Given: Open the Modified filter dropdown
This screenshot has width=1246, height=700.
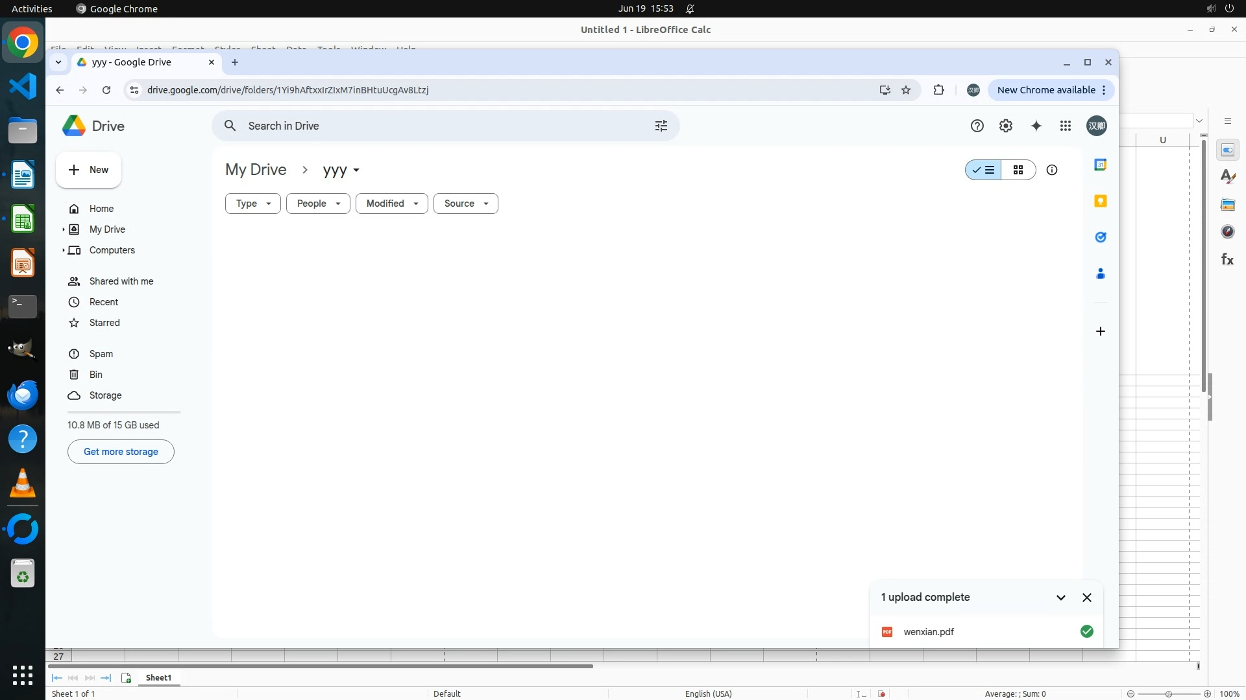Looking at the screenshot, I should [391, 204].
